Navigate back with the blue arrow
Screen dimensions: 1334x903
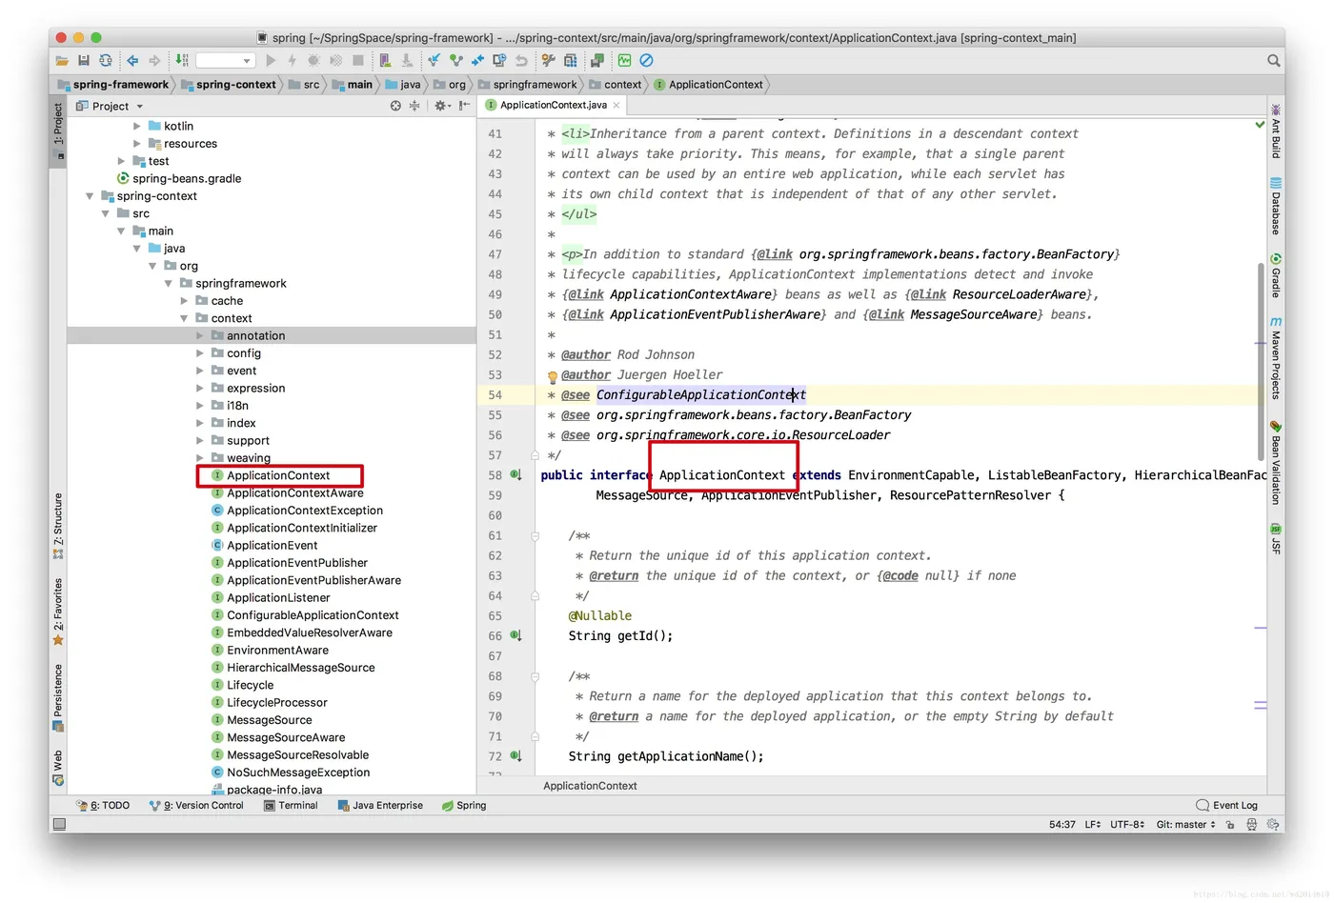132,60
